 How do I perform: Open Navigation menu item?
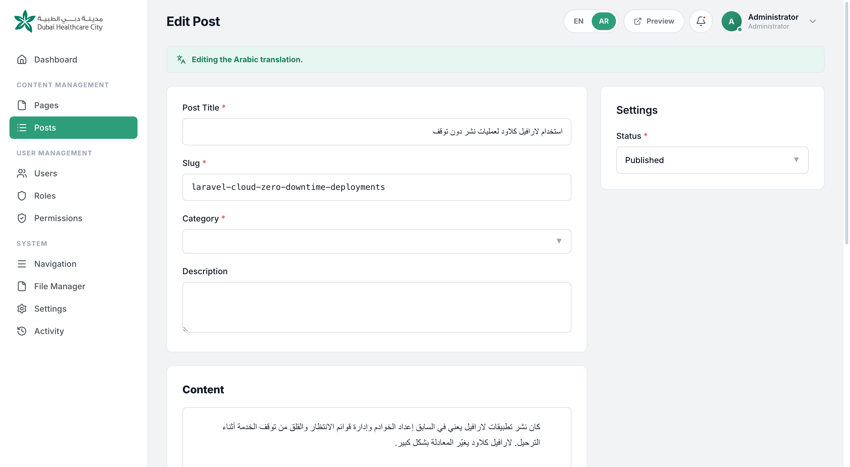click(73, 264)
